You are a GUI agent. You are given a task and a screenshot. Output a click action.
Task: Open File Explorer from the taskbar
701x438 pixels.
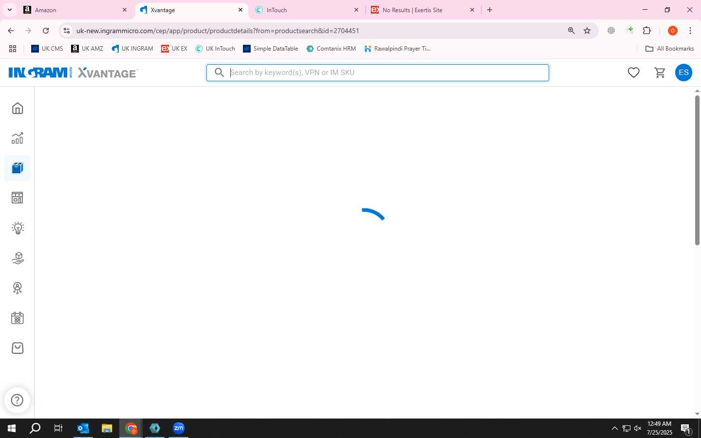[107, 428]
